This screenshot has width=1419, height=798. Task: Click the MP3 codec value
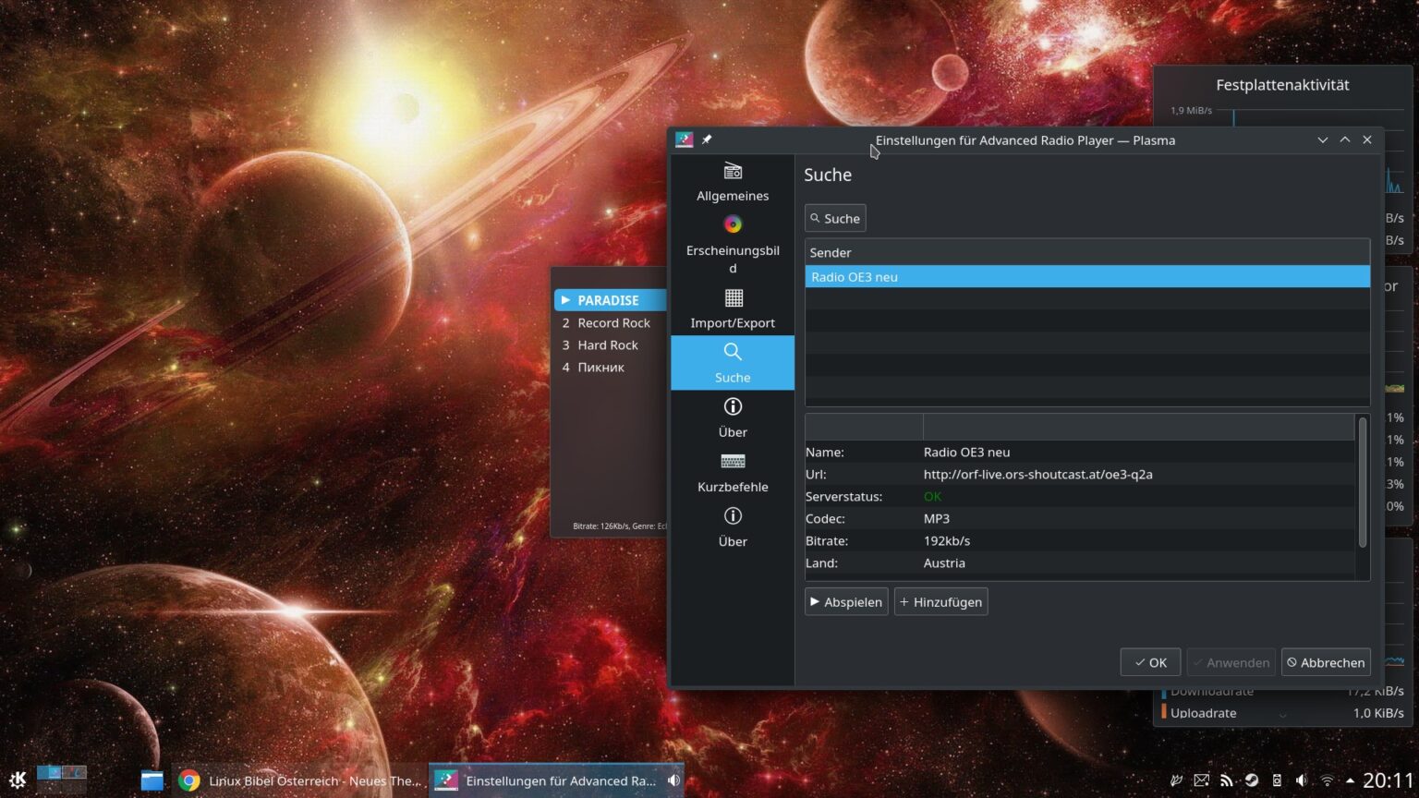click(936, 519)
